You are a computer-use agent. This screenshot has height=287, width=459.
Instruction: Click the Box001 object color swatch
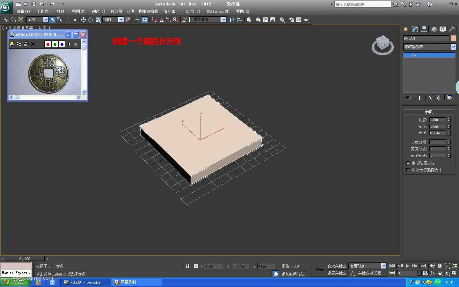[x=453, y=38]
